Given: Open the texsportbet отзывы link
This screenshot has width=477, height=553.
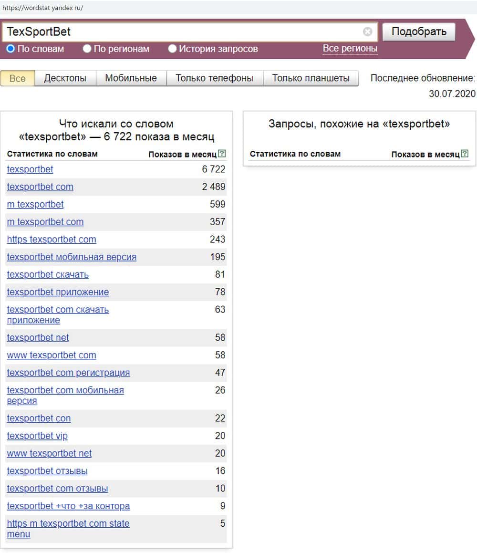Looking at the screenshot, I should click(47, 471).
